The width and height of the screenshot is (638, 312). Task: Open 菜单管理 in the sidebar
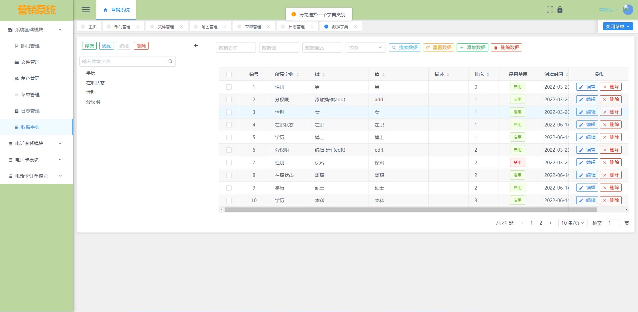[x=37, y=95]
